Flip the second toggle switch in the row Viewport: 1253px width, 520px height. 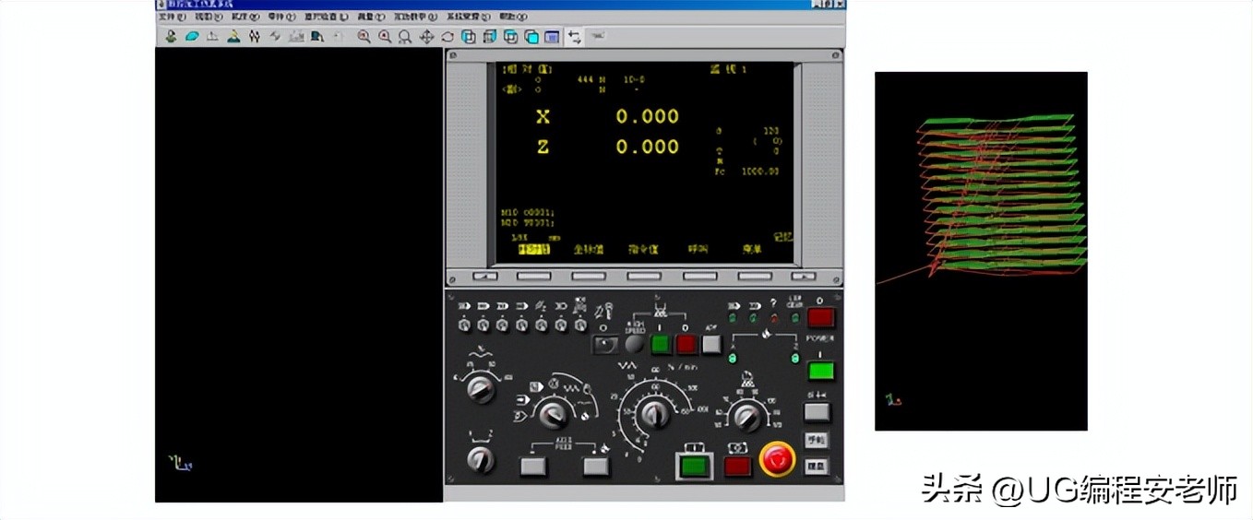tap(483, 325)
